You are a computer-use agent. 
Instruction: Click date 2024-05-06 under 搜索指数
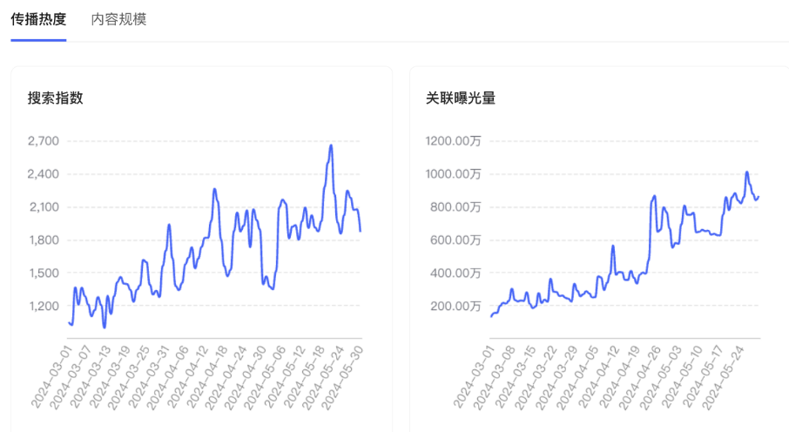click(264, 376)
